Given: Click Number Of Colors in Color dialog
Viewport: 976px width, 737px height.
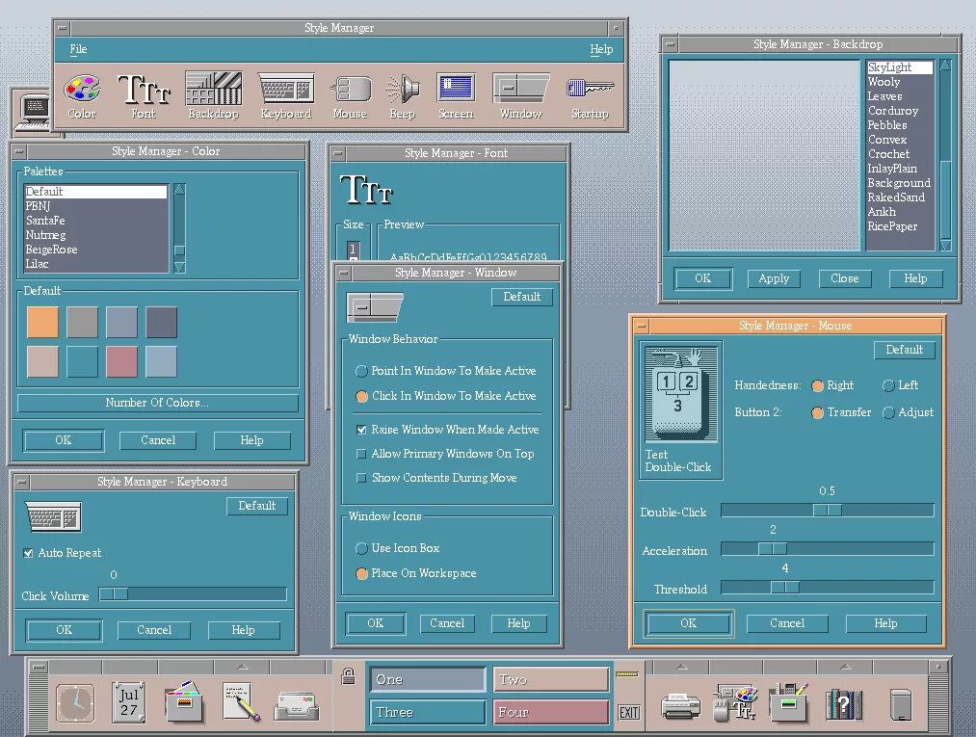Looking at the screenshot, I should pyautogui.click(x=157, y=402).
